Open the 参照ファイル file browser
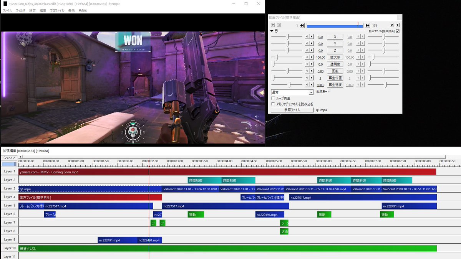461x259 pixels. click(x=292, y=110)
